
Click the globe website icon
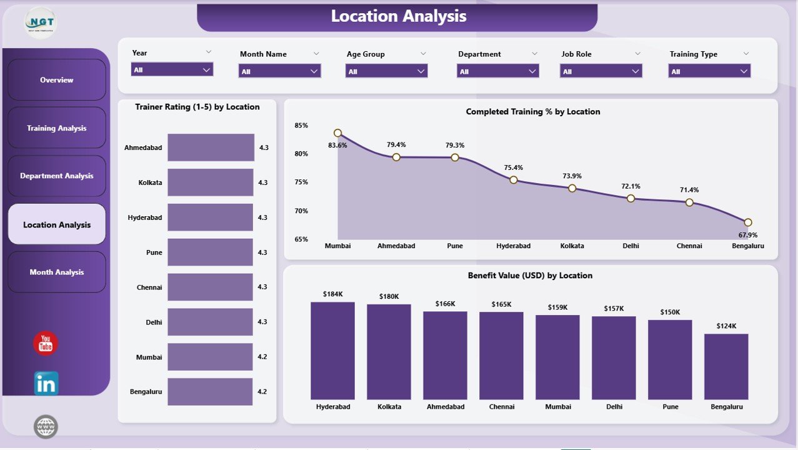point(44,426)
